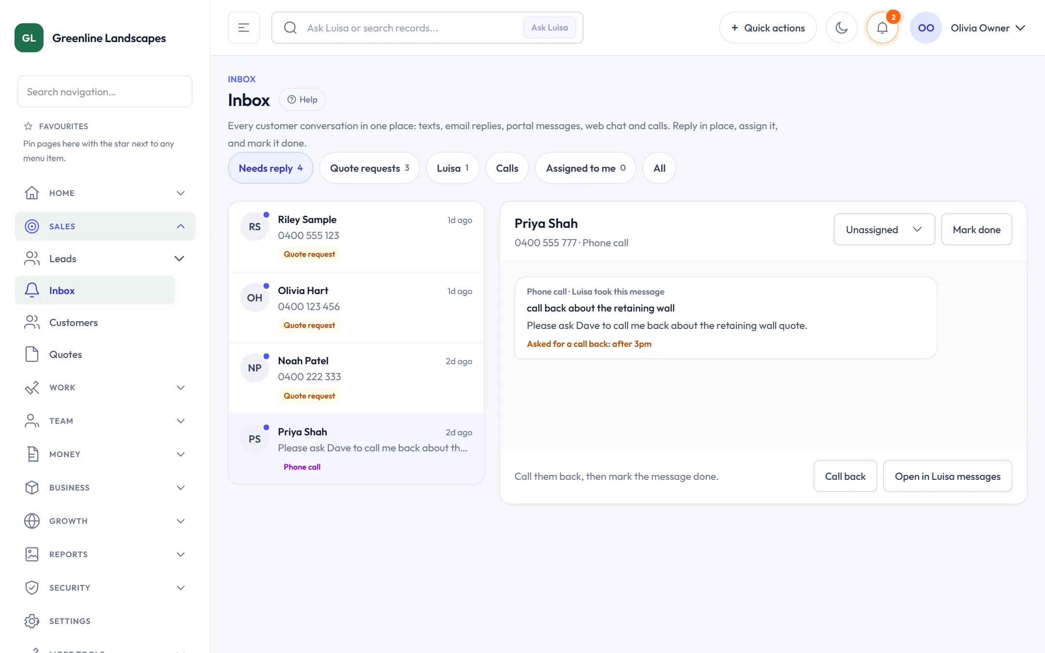Click the search magnifier icon
1045x653 pixels.
click(x=290, y=28)
